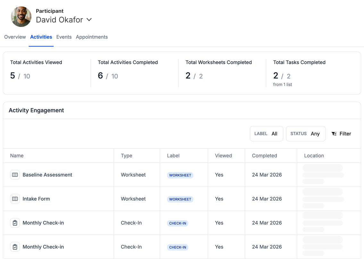Go to the Events tab
This screenshot has height=259, width=364.
click(x=64, y=37)
